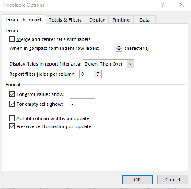Viewport: 191px width, 189px height.
Task: Click the Report filter fields per column field
Action: click(x=87, y=74)
